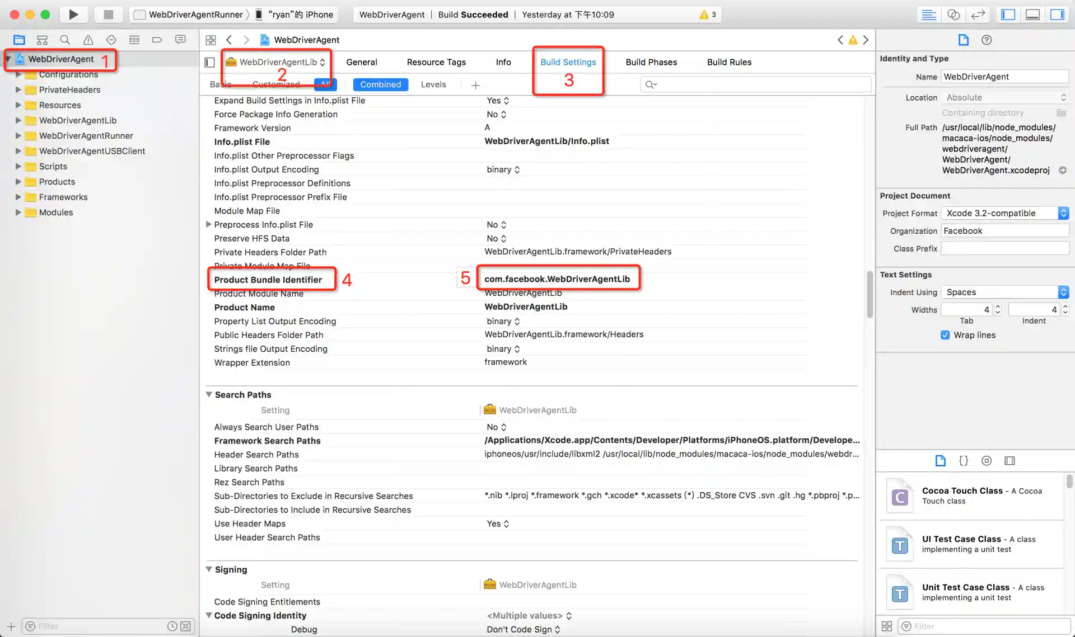The height and width of the screenshot is (637, 1075).
Task: Collapse the Search Paths section
Action: point(209,394)
